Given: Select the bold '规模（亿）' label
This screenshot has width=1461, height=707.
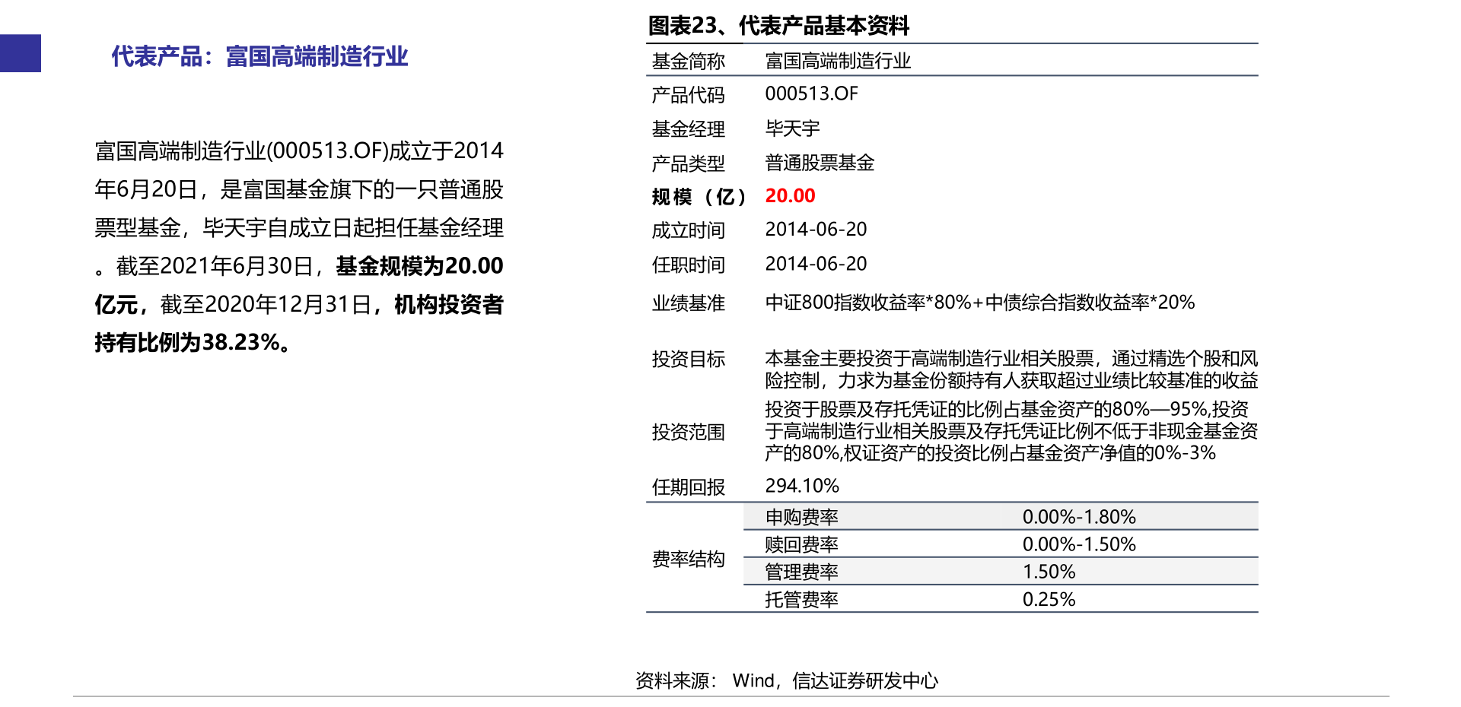Looking at the screenshot, I should point(699,197).
